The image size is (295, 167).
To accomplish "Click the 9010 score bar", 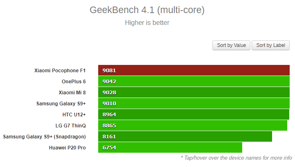I will (x=194, y=103).
